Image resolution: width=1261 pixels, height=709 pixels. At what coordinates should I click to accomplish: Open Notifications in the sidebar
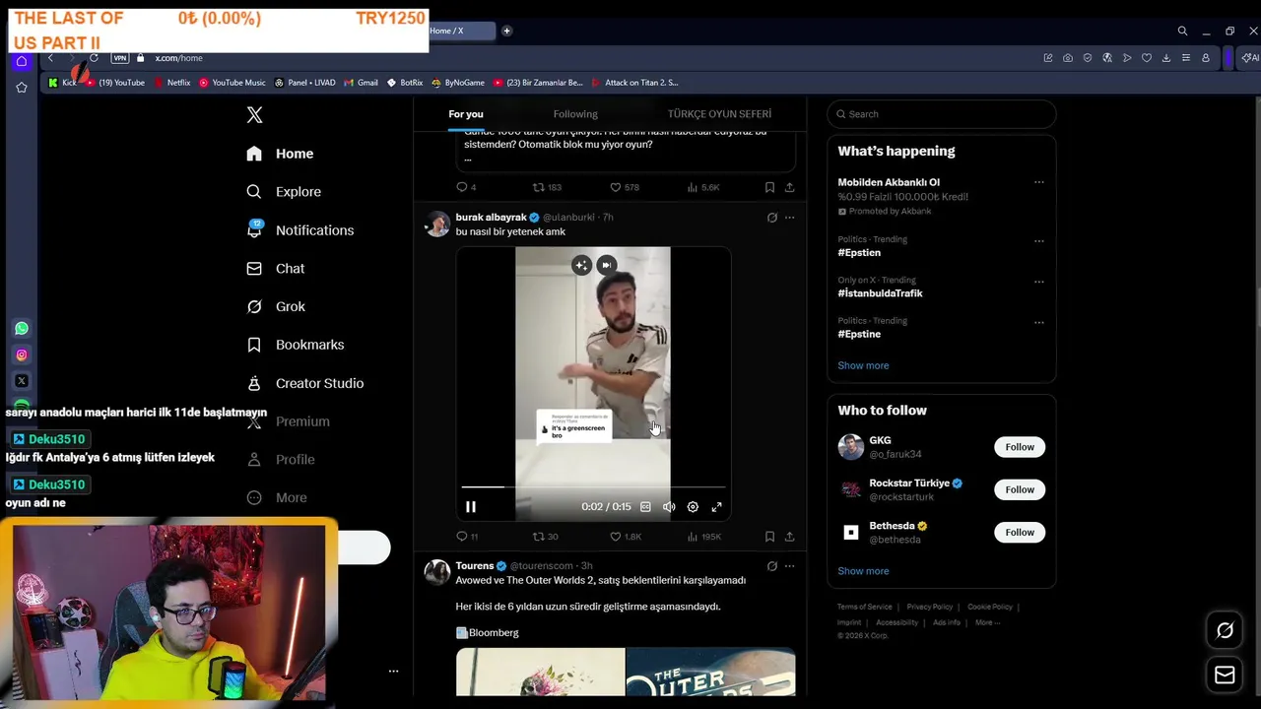(299, 230)
